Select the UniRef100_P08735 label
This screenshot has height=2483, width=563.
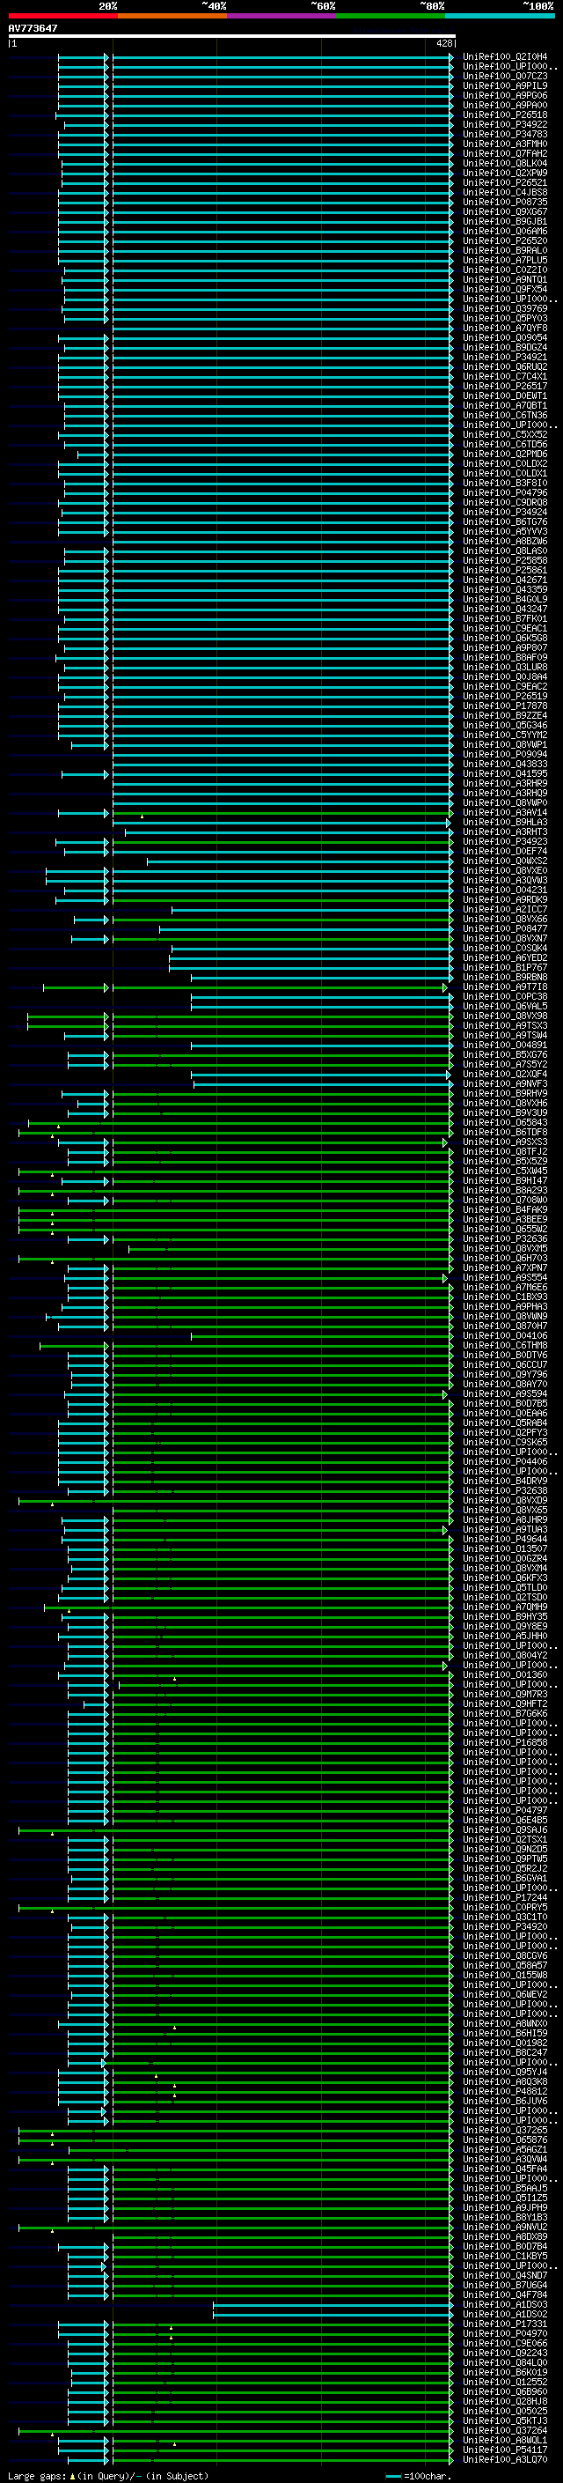click(x=505, y=203)
